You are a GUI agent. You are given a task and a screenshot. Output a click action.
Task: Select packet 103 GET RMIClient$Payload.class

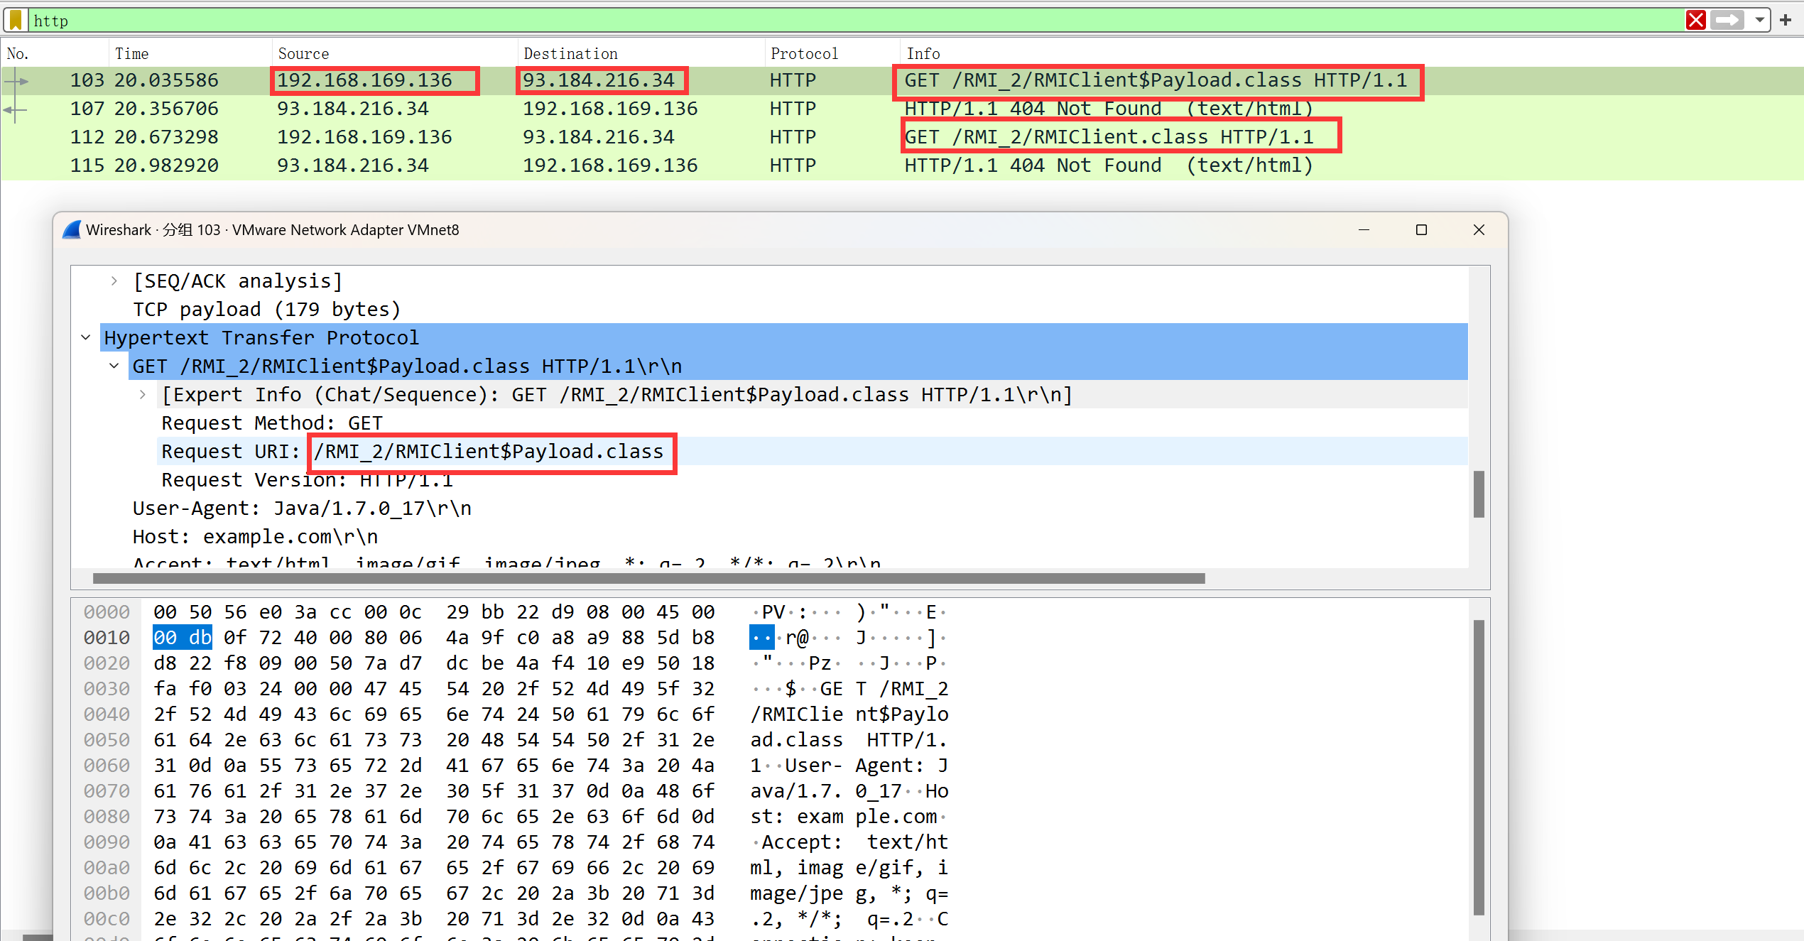[x=902, y=80]
